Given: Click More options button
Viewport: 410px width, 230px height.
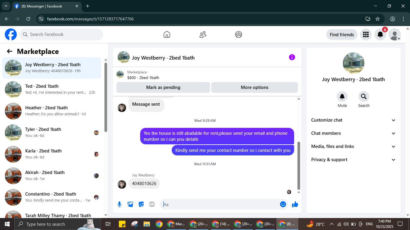Looking at the screenshot, I should point(255,87).
